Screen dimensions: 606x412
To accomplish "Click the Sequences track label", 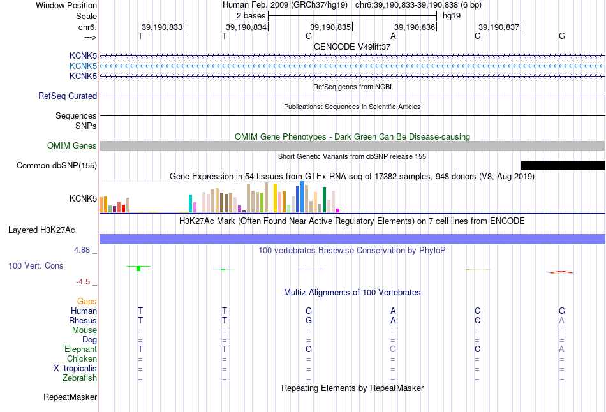I will click(x=76, y=115).
